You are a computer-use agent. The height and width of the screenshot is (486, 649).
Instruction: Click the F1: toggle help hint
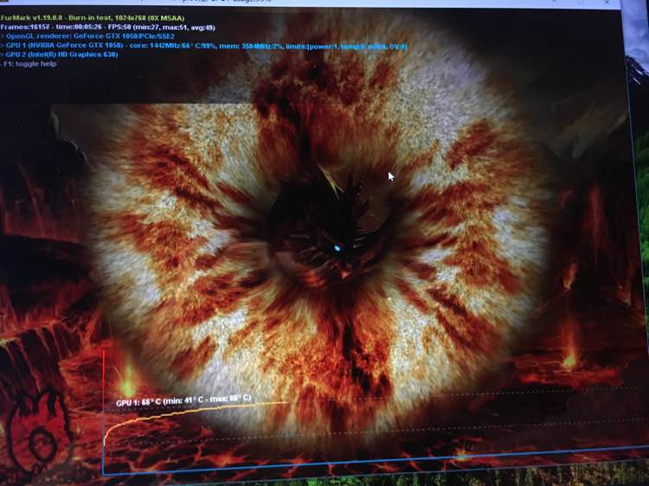click(x=29, y=64)
